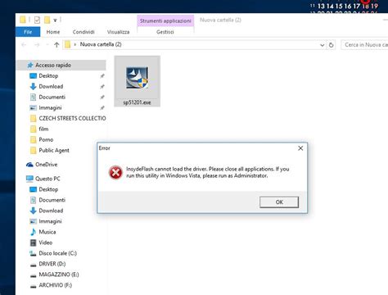Open the film folder in sidebar
The width and height of the screenshot is (388, 295).
coord(43,129)
